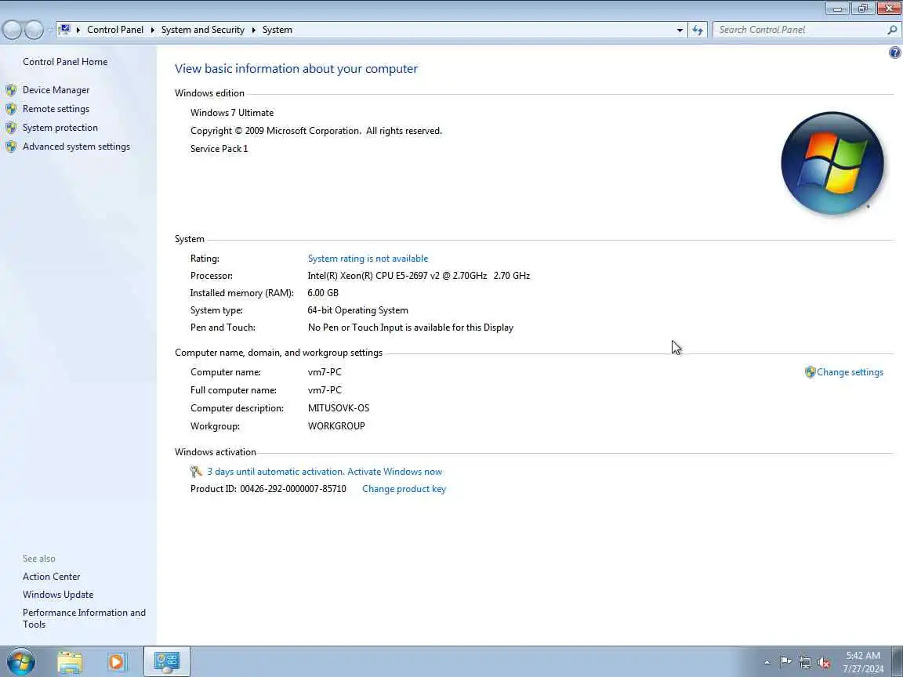
Task: Click the muted volume tray icon
Action: click(824, 663)
